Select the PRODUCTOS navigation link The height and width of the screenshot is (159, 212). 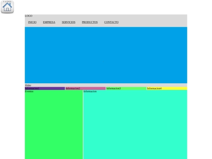[90, 22]
